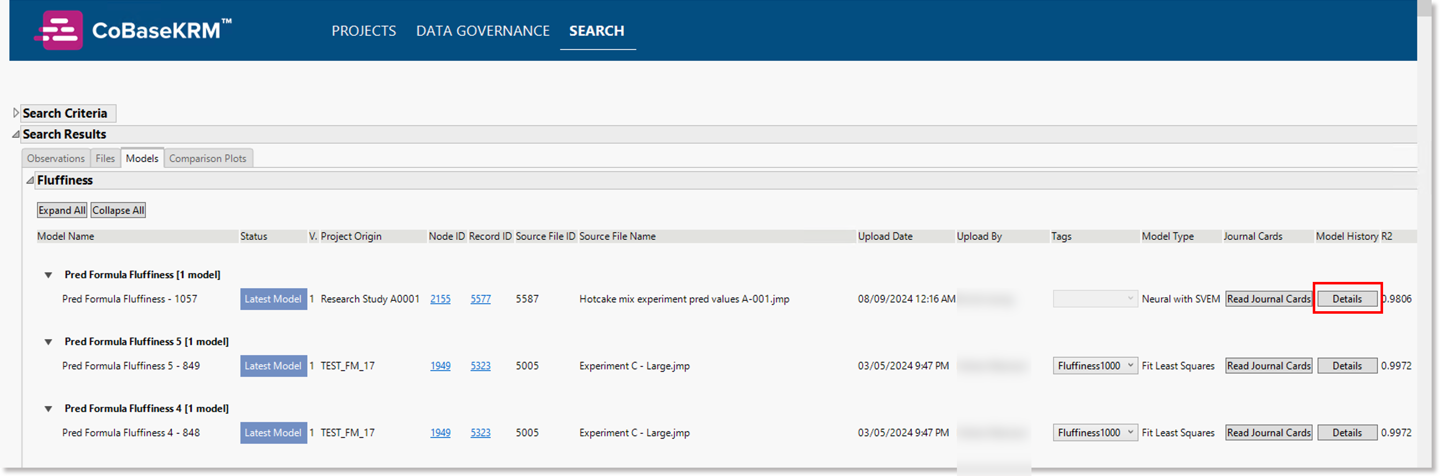Screen dimensions: 1440x476
Task: Open Node ID link 2155
Action: [440, 299]
